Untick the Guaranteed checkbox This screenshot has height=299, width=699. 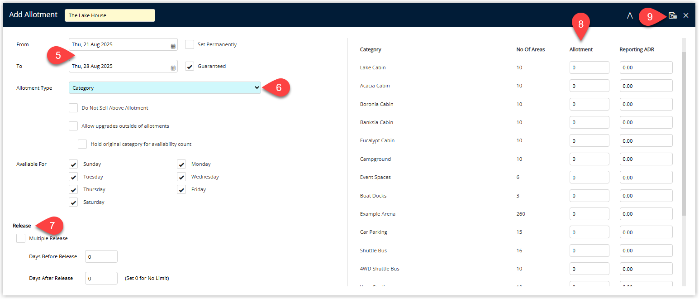(190, 66)
